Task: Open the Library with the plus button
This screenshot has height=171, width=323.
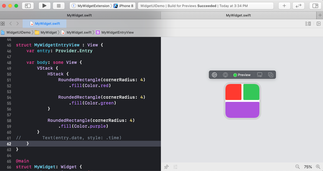Action: click(284, 6)
